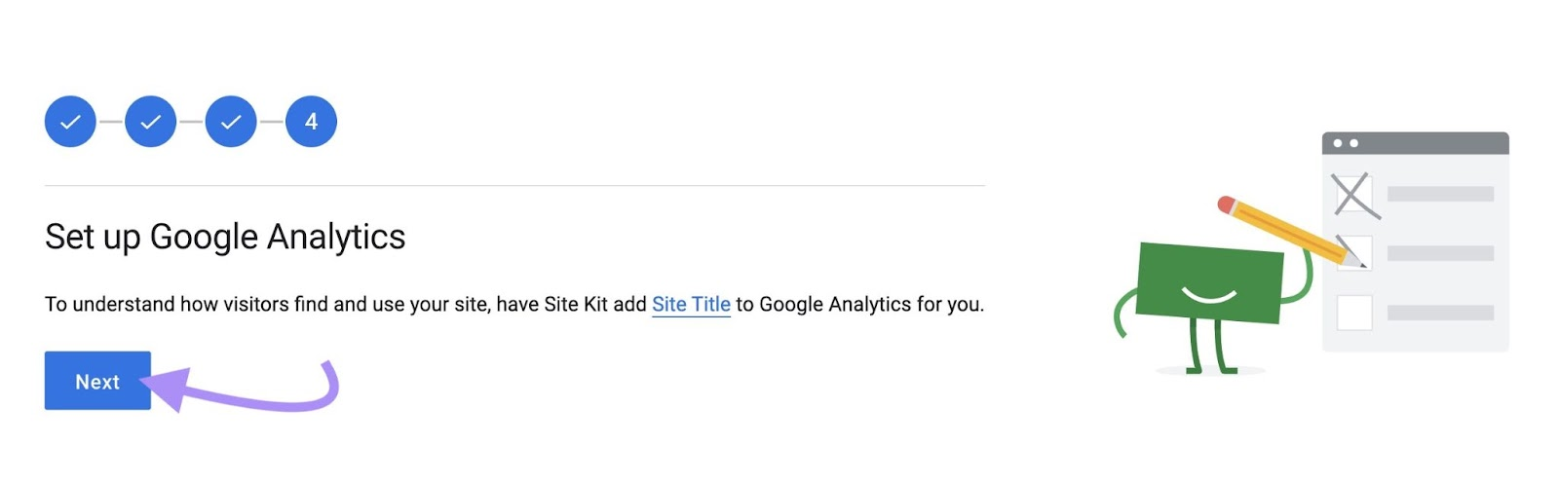Screen dimensions: 1559x482
Task: Click the green smiling character illustration
Action: [1209, 282]
